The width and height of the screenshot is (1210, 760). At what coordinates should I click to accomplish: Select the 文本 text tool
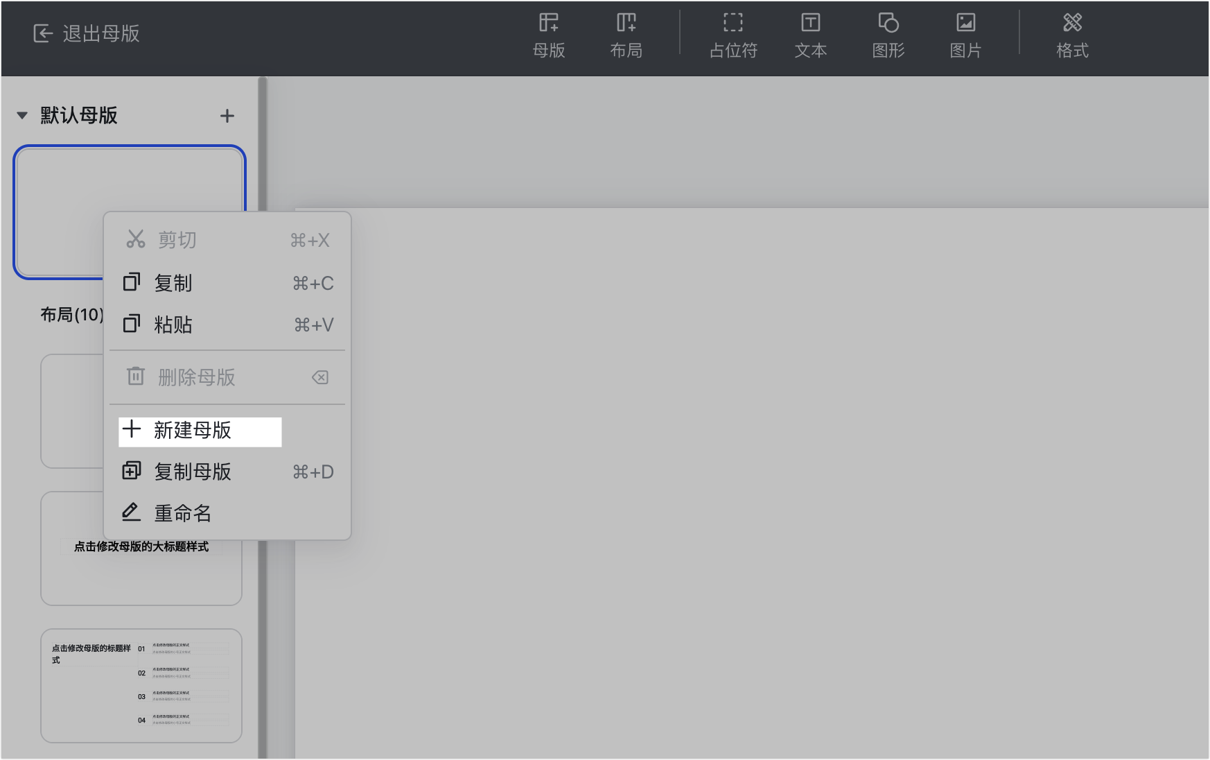[810, 36]
